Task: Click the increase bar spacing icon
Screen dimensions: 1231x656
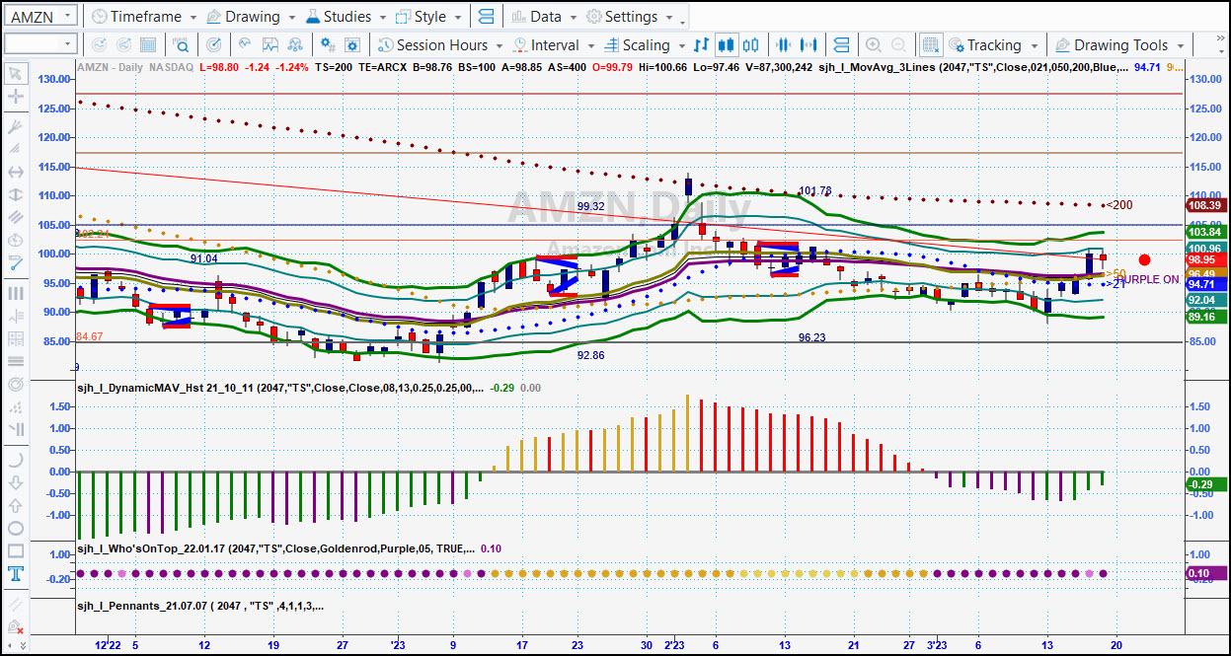Action: point(809,45)
